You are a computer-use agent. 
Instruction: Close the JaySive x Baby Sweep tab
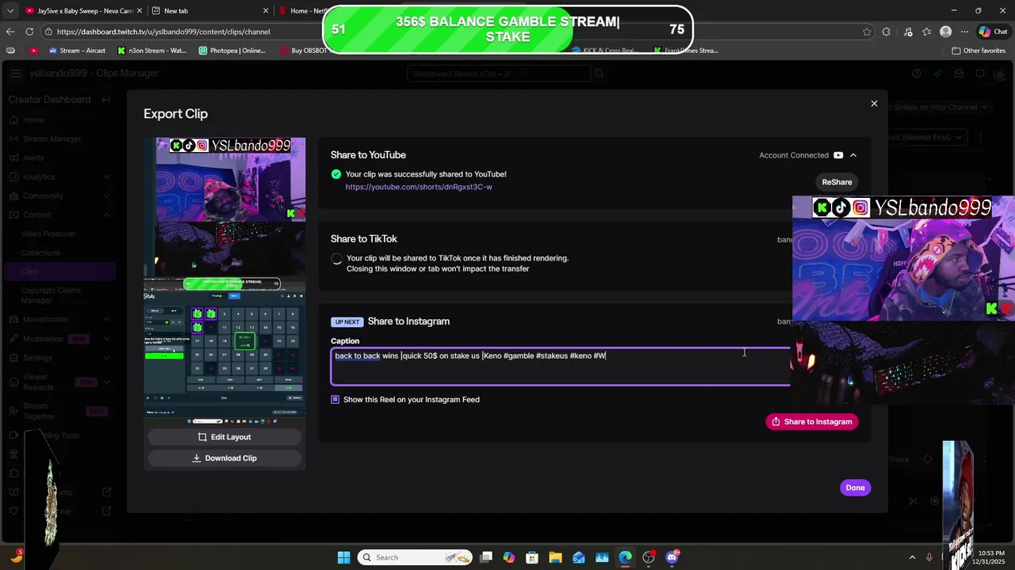[x=138, y=11]
